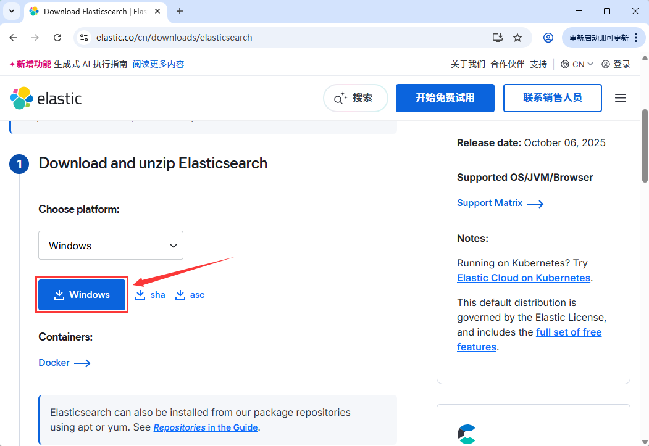Open 合作伙伴 menu item

tap(508, 64)
